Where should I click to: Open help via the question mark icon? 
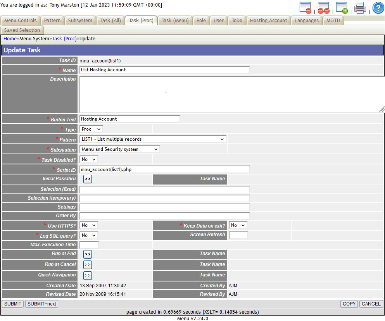click(x=378, y=7)
